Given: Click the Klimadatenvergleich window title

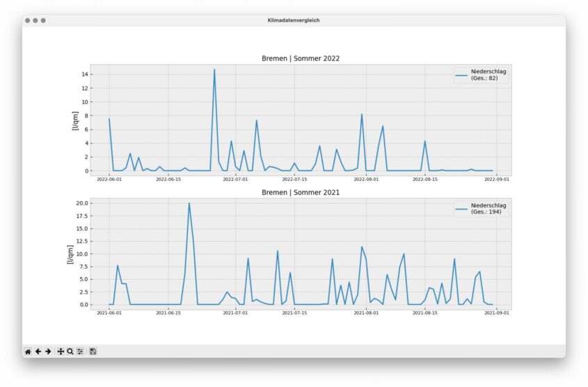Looking at the screenshot, I should (x=294, y=20).
